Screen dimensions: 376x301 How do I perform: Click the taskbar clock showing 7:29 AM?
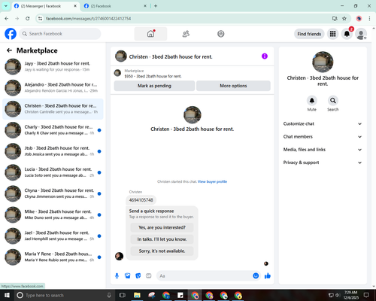tap(350, 295)
